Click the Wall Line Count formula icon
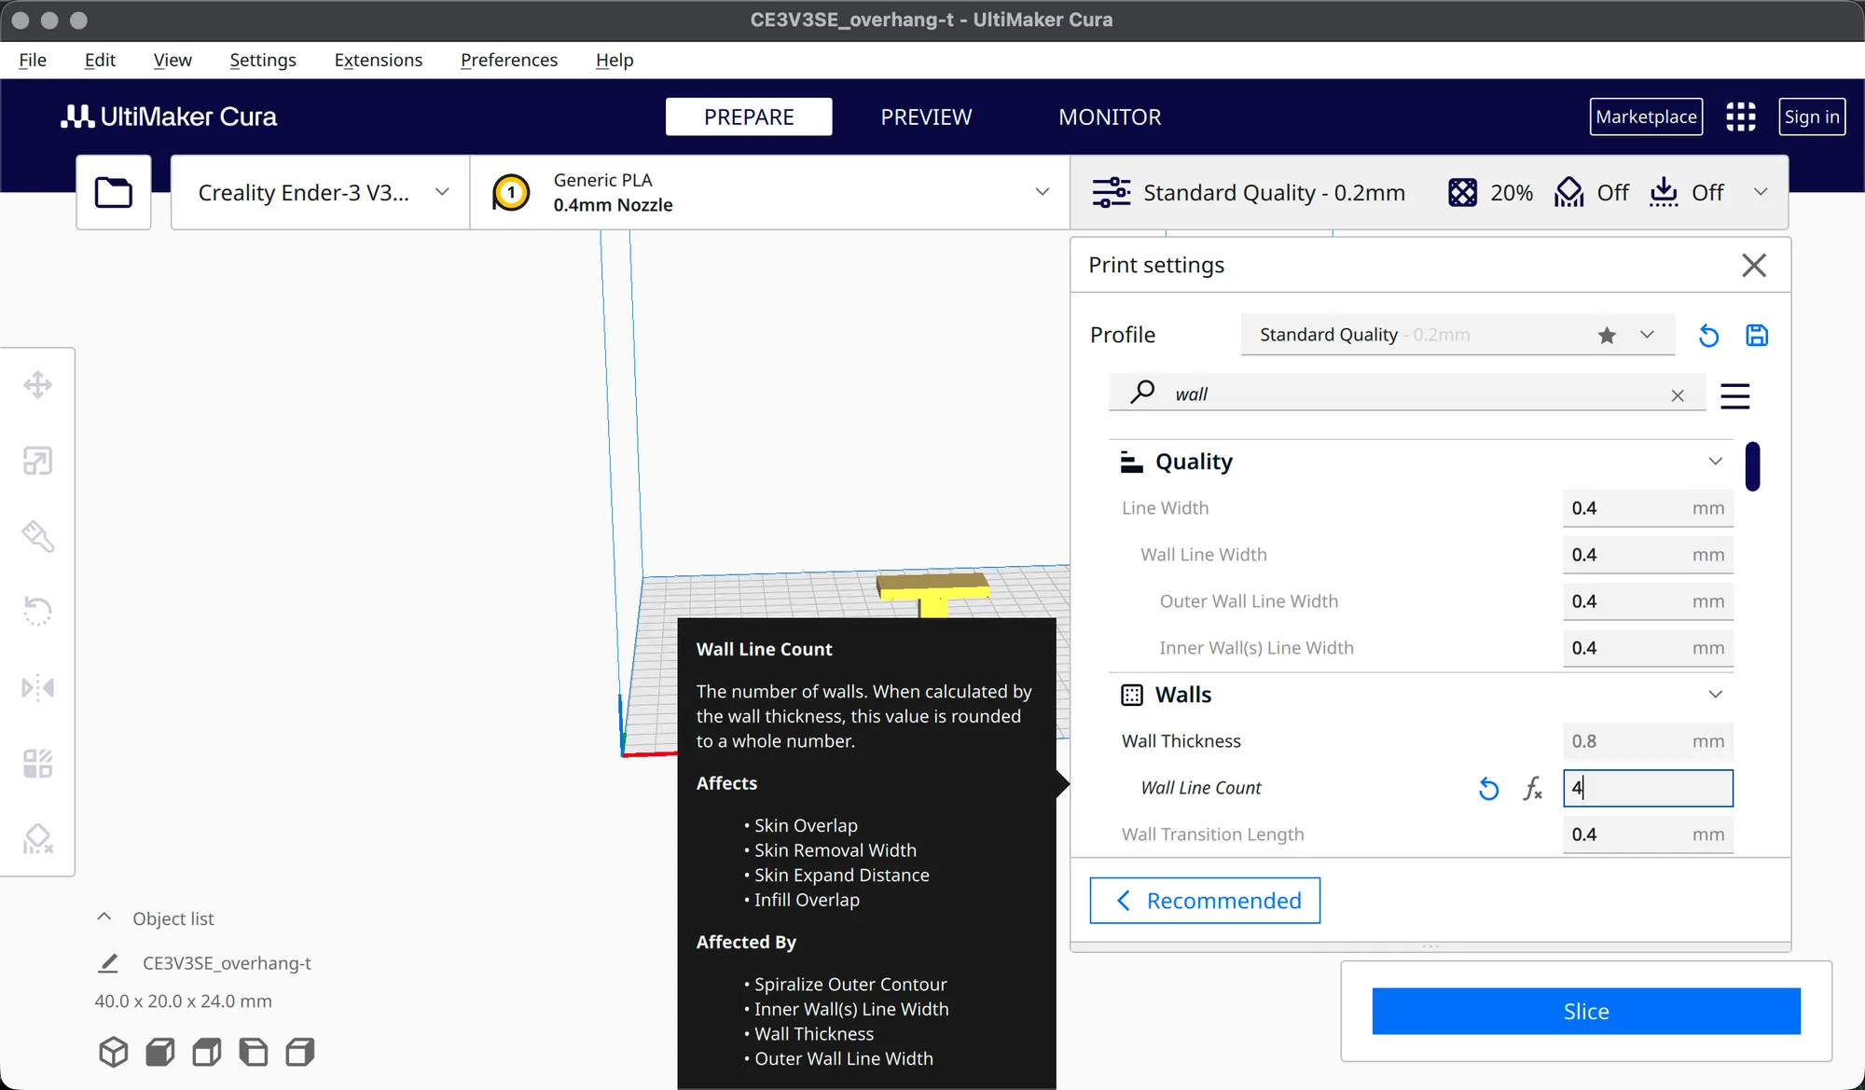Image resolution: width=1865 pixels, height=1090 pixels. pyautogui.click(x=1533, y=789)
